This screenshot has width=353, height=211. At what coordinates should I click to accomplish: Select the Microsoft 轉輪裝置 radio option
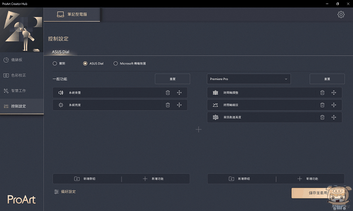pyautogui.click(x=115, y=63)
